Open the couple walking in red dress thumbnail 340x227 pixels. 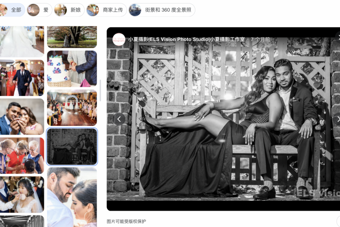click(22, 78)
